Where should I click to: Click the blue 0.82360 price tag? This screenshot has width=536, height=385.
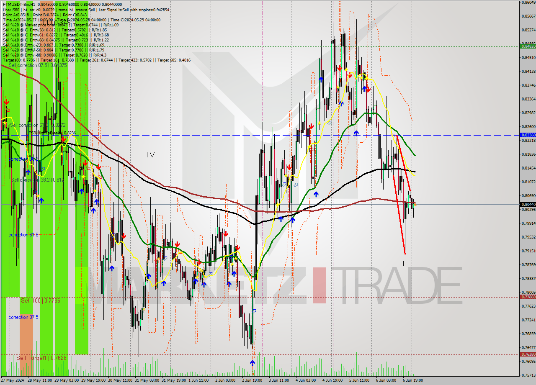pyautogui.click(x=528, y=135)
